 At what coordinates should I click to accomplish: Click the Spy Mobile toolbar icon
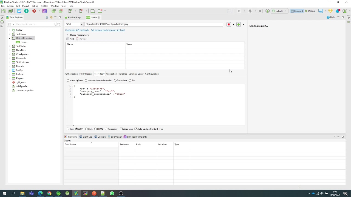point(70,11)
